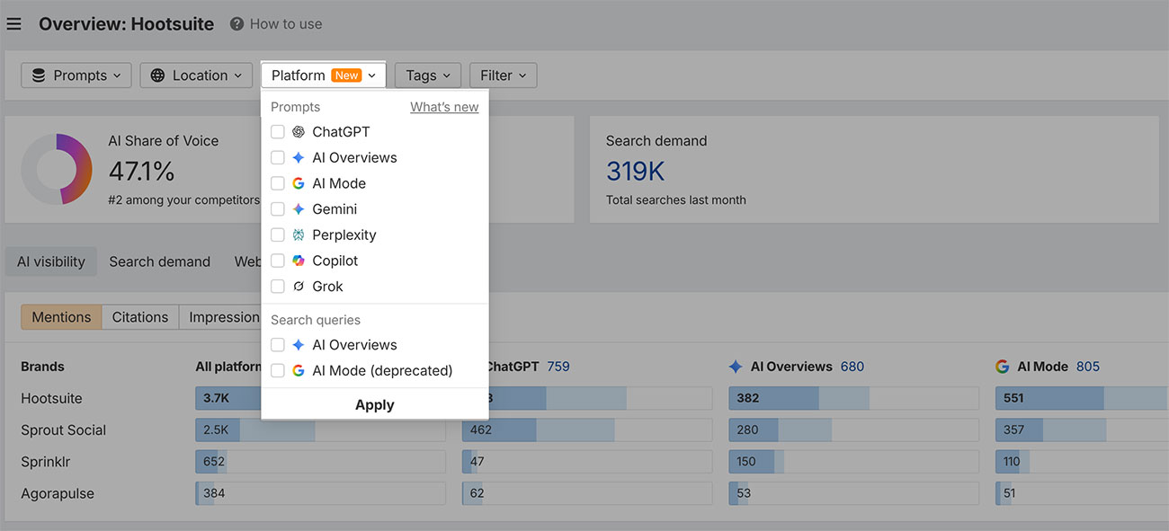Open the Filter dropdown
Viewport: 1169px width, 531px height.
tap(504, 75)
